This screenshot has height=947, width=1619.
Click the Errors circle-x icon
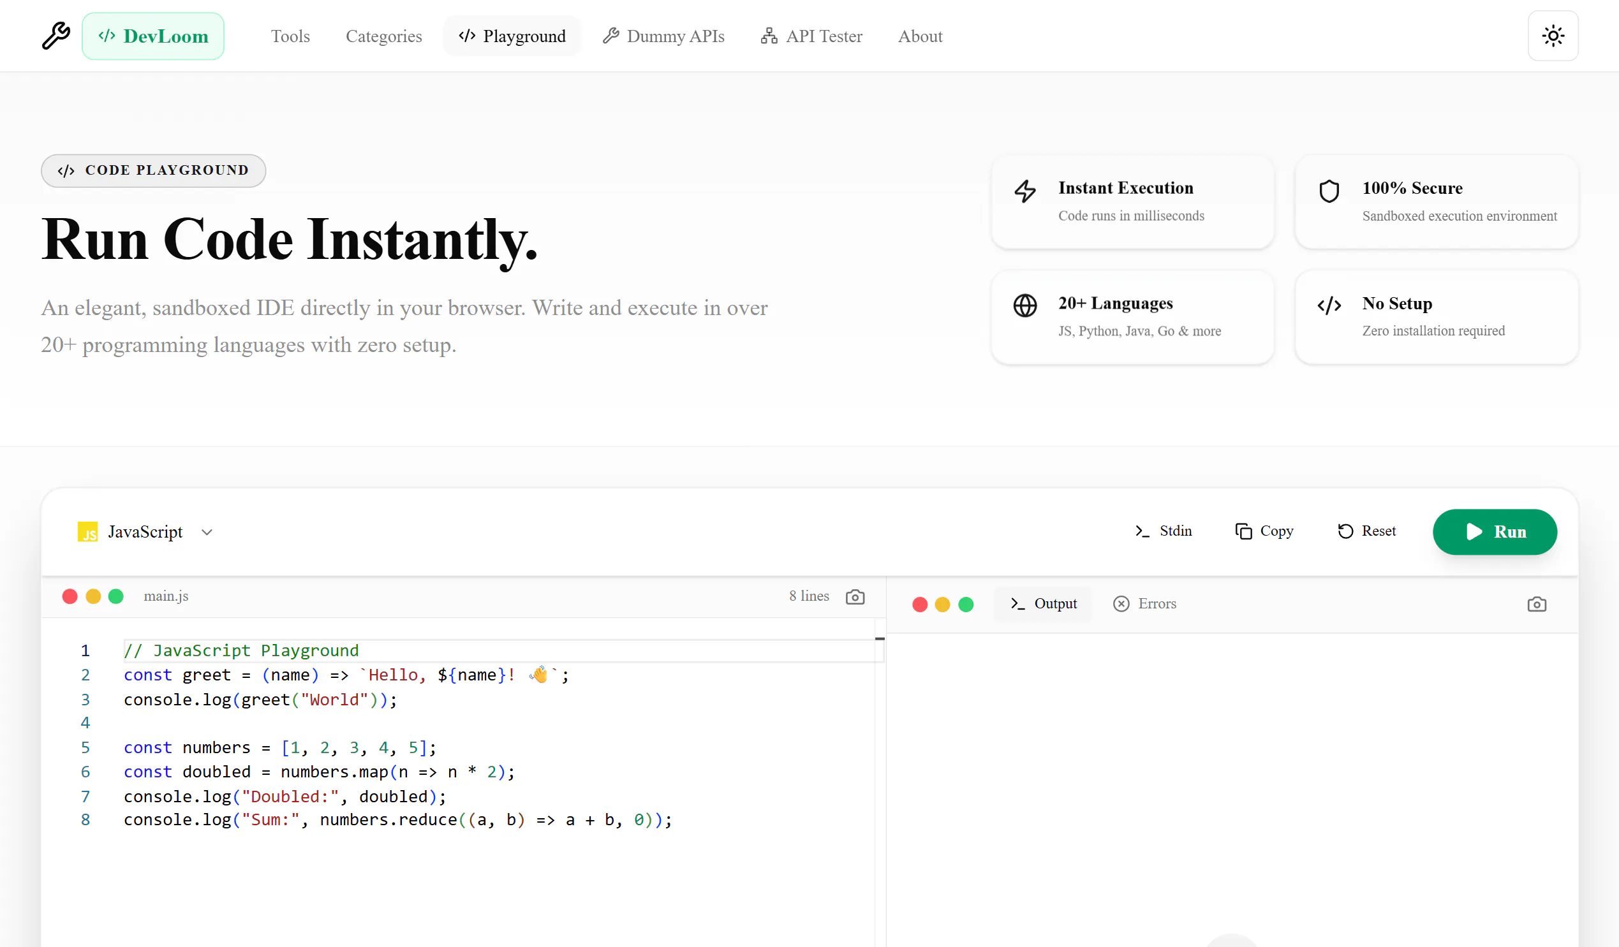(1121, 604)
